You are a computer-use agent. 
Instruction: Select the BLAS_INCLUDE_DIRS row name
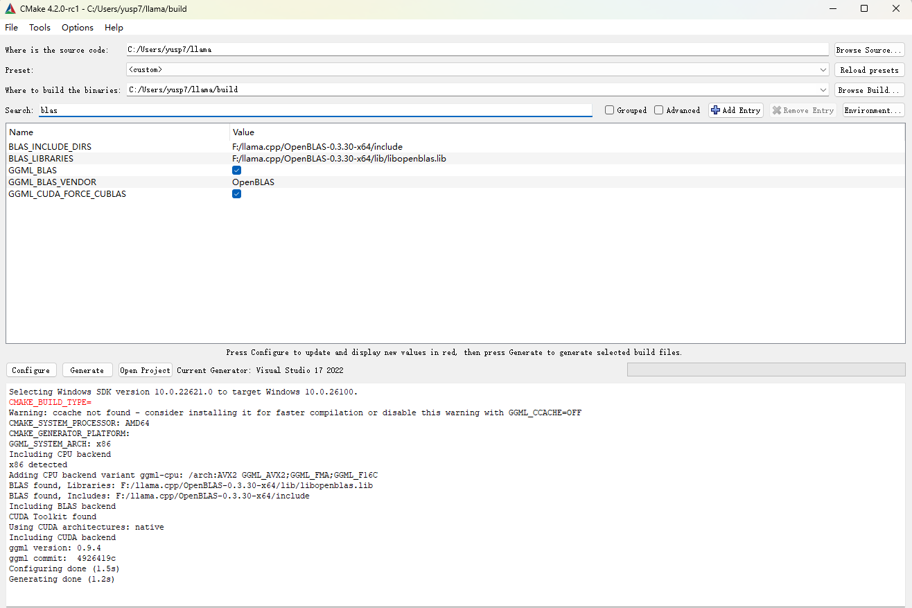point(50,147)
